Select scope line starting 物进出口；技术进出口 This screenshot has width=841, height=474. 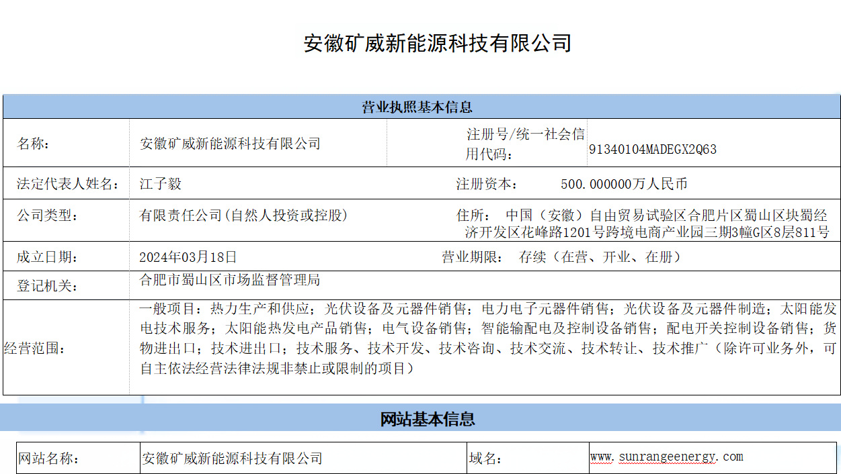(488, 348)
